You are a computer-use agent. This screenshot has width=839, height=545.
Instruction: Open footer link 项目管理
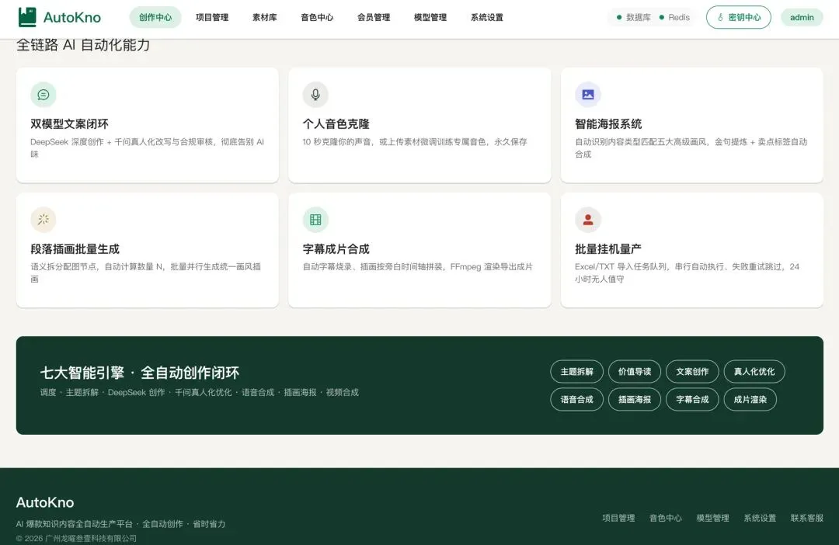pyautogui.click(x=618, y=518)
